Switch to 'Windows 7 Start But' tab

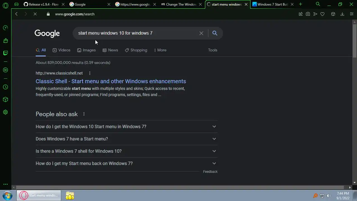point(273,4)
